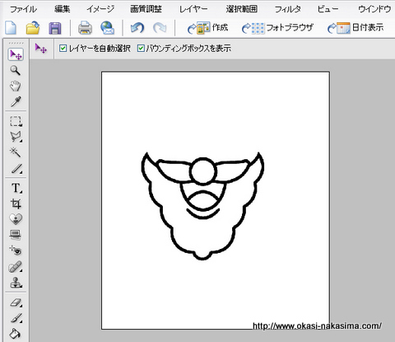Select the Lasso tool
This screenshot has height=342, width=395.
(16, 137)
